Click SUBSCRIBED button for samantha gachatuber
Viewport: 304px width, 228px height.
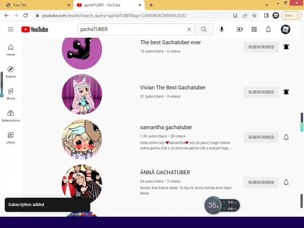click(261, 137)
